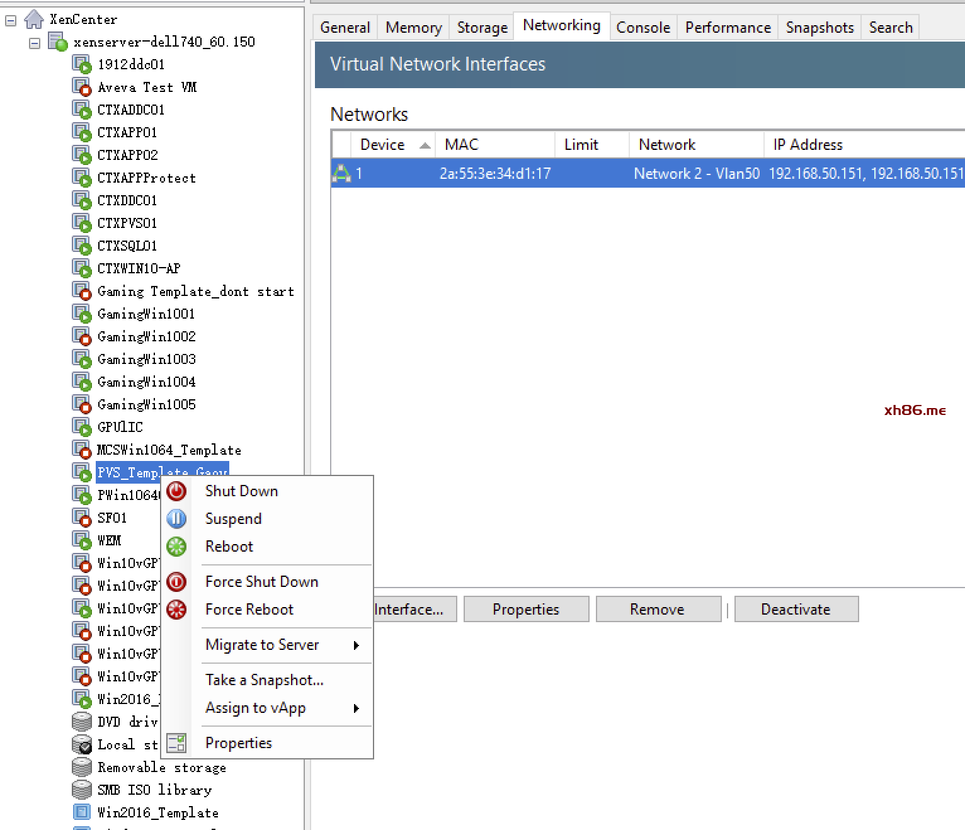The width and height of the screenshot is (965, 830).
Task: Switch to the Memory tab
Action: [414, 28]
